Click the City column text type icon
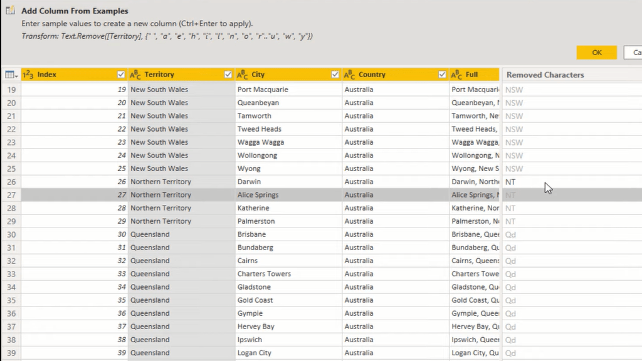This screenshot has height=361, width=642. [243, 75]
